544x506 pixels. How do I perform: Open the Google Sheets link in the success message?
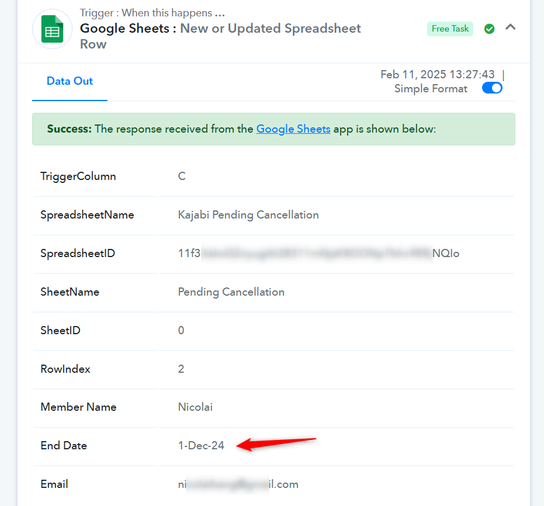[x=293, y=129]
